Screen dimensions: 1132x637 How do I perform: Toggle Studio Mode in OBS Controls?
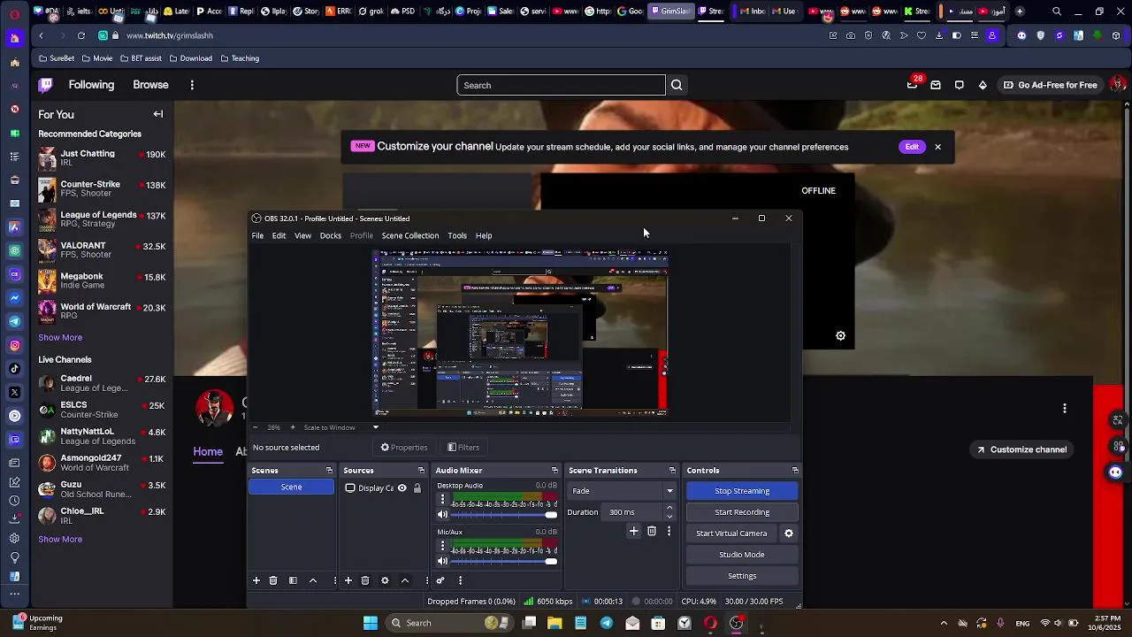coord(742,555)
